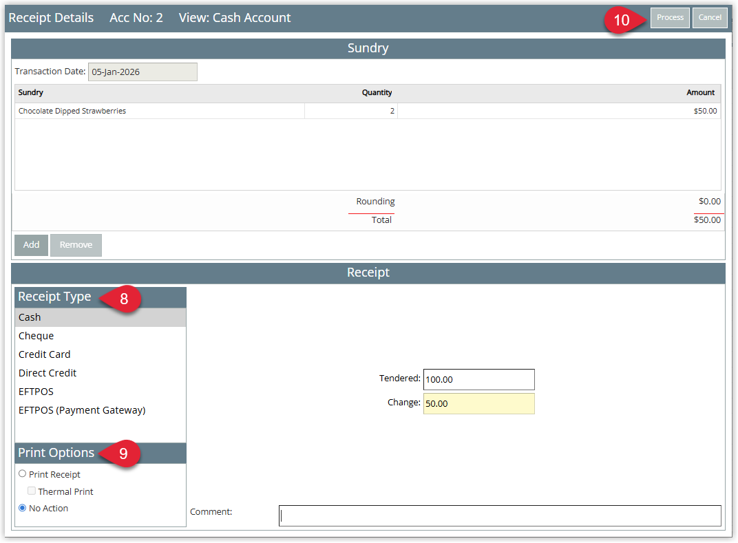Click the Transaction Date label
The height and width of the screenshot is (543, 738).
tap(50, 72)
